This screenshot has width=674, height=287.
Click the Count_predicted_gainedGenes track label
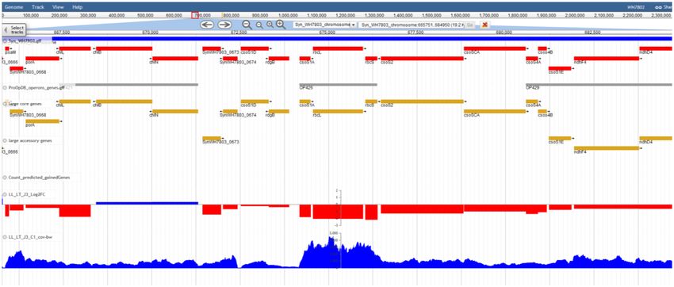pos(39,177)
